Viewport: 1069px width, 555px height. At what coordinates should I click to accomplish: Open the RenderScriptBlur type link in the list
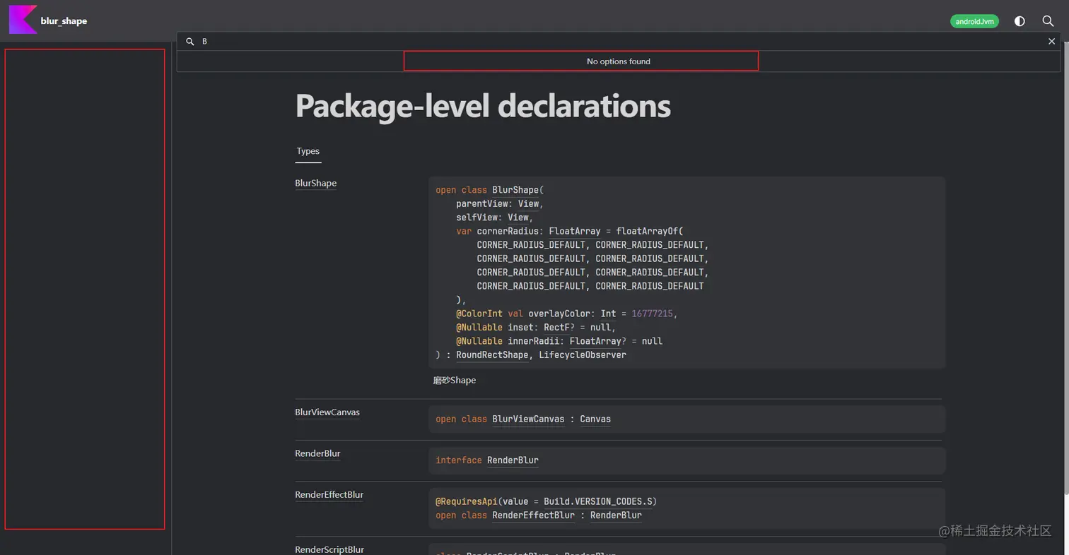click(x=329, y=549)
